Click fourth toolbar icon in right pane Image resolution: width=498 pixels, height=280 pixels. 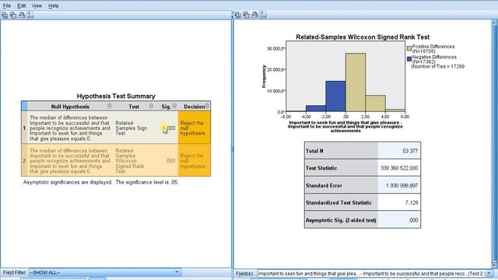coord(263,15)
